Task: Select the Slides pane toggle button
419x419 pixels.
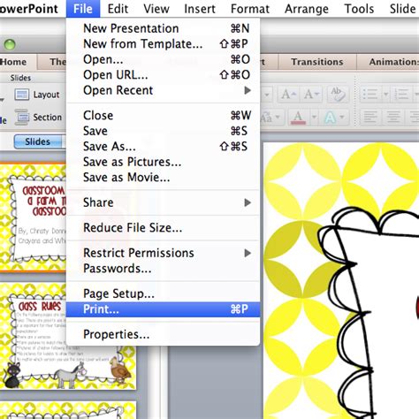Action: pos(37,141)
